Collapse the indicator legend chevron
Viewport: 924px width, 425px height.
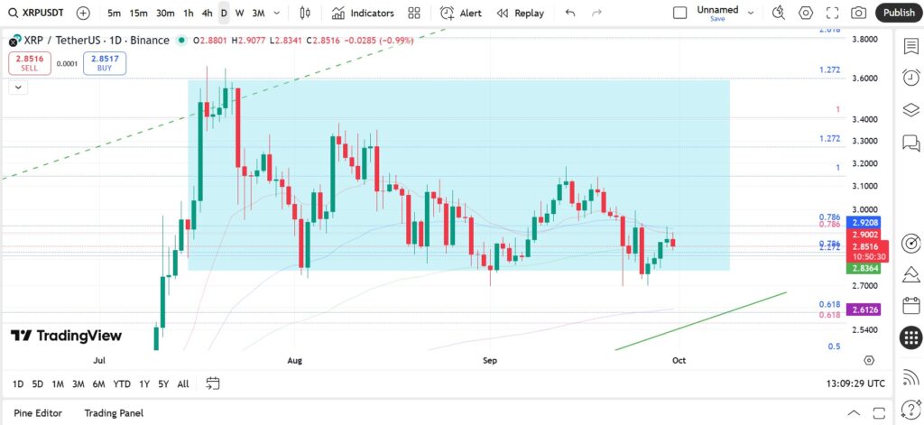pos(18,88)
